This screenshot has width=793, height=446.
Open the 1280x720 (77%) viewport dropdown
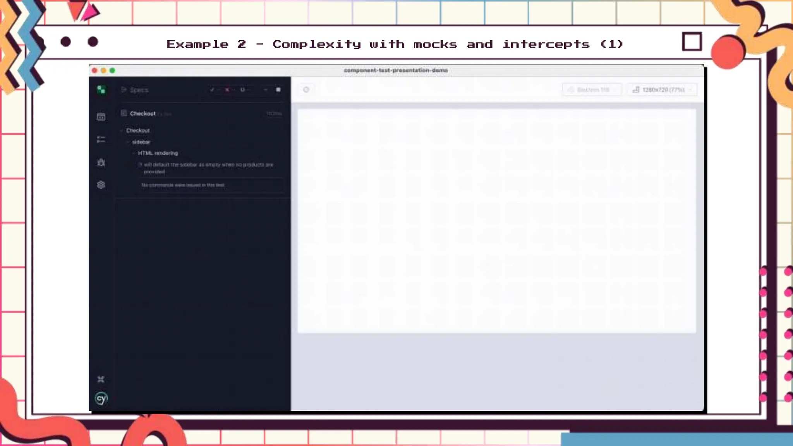pos(663,90)
